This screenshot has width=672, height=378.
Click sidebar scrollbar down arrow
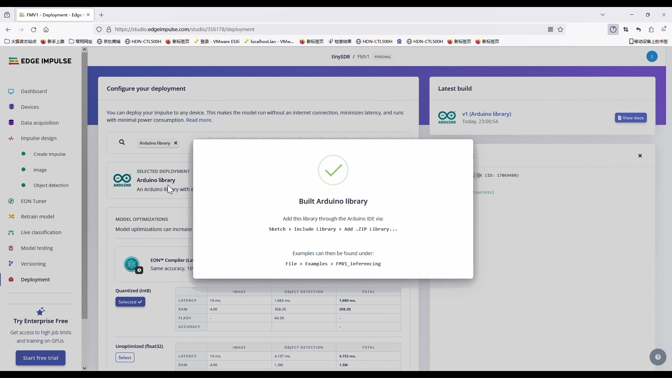pyautogui.click(x=84, y=368)
